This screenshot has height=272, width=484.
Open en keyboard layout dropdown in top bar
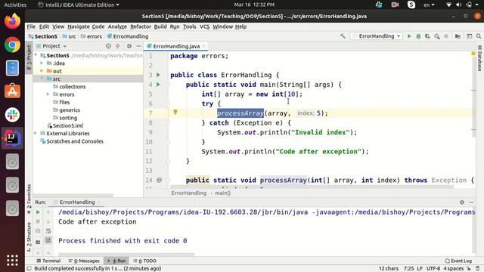tap(429, 5)
